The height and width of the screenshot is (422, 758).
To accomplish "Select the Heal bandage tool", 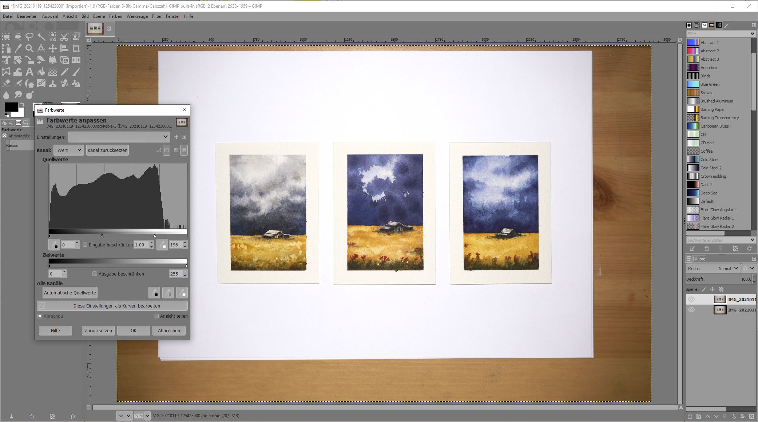I will point(64,84).
